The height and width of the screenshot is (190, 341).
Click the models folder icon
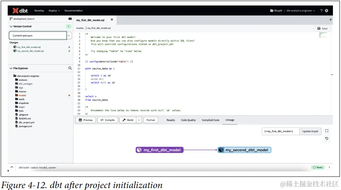point(16,95)
